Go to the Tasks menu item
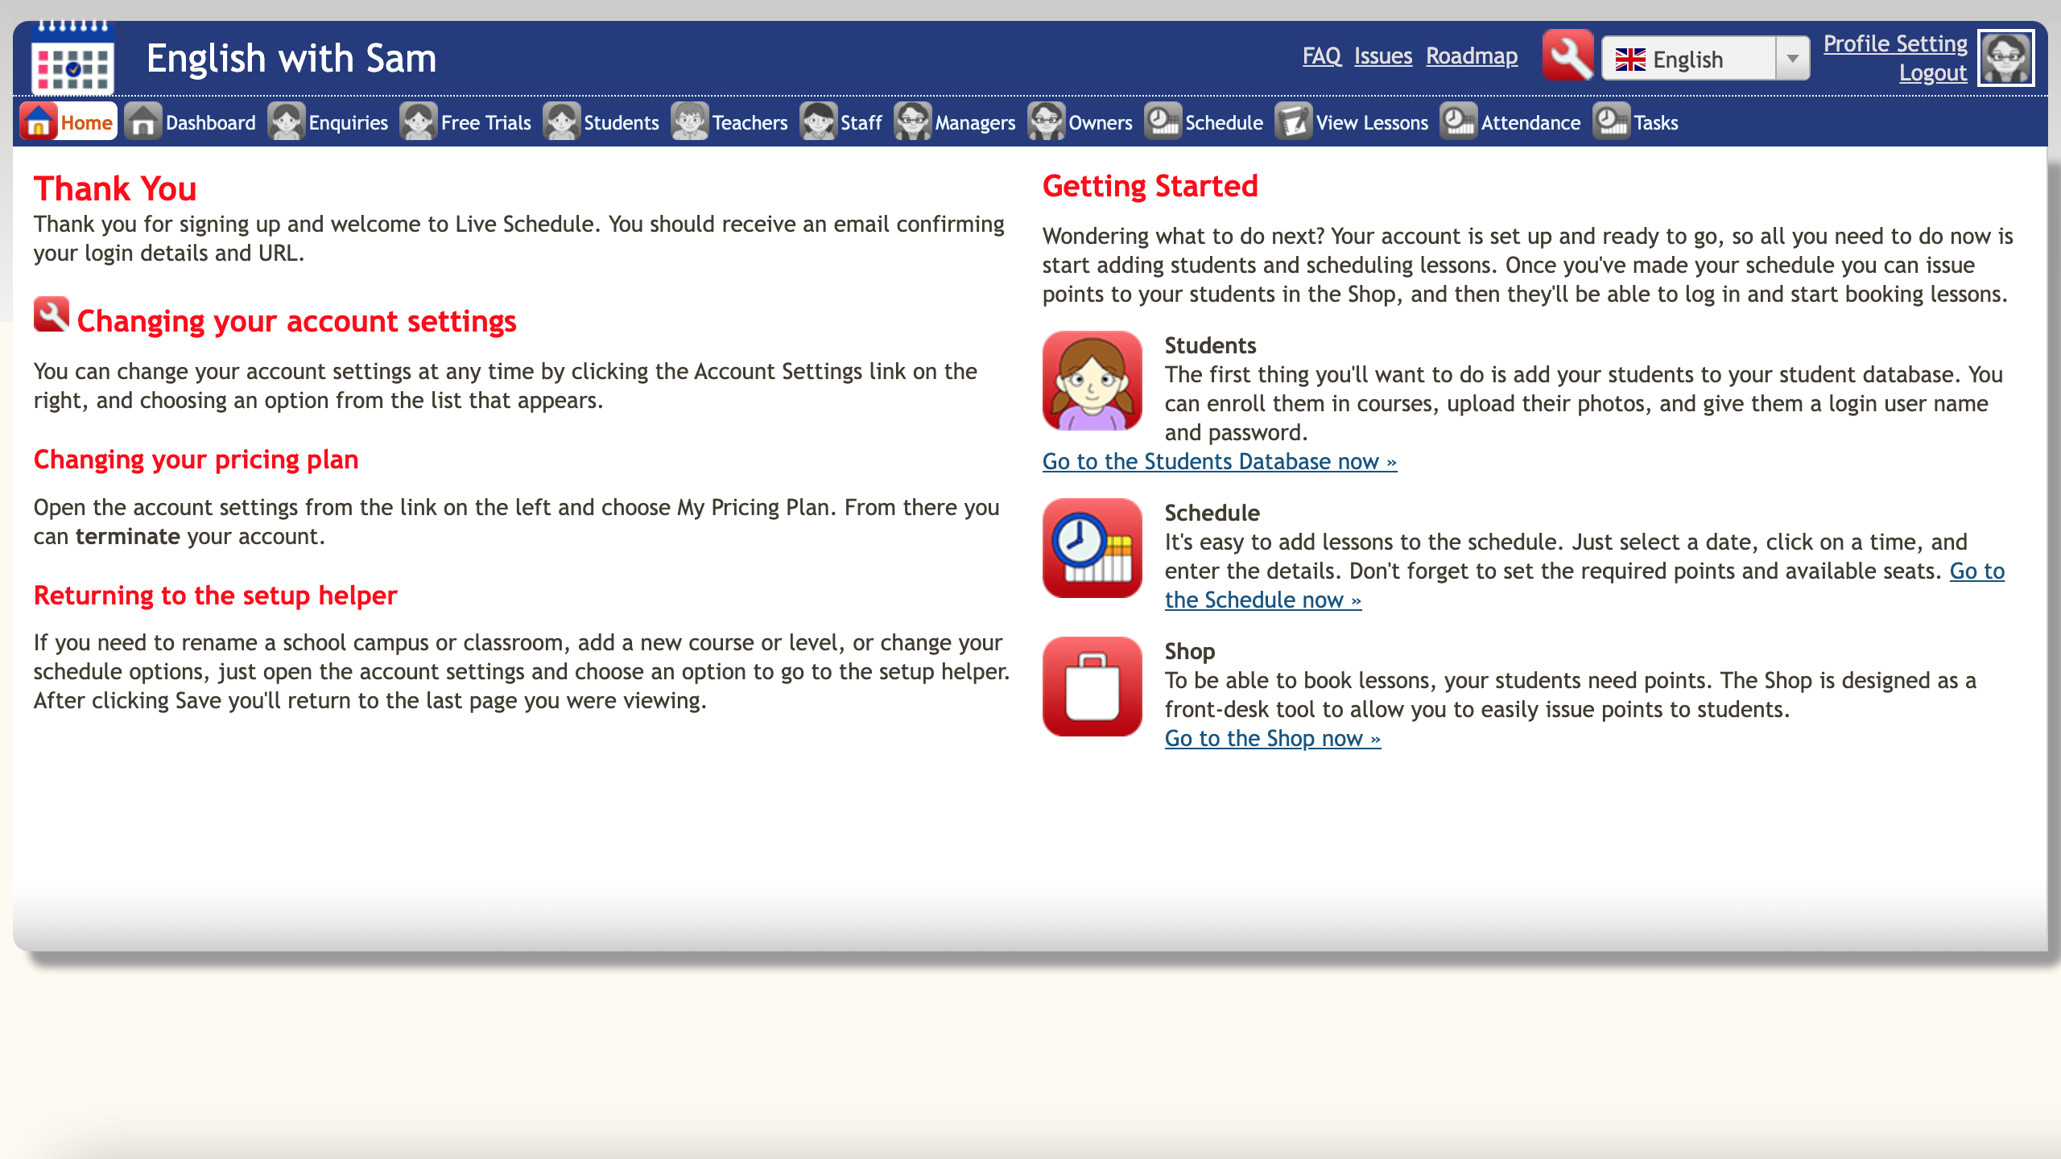 coord(1655,122)
